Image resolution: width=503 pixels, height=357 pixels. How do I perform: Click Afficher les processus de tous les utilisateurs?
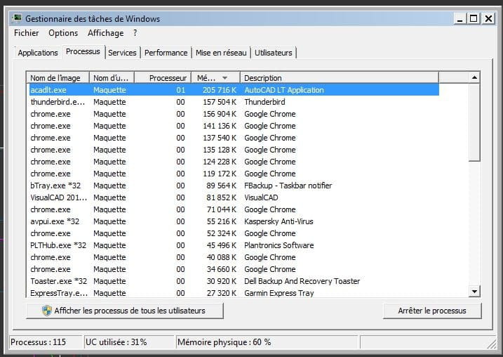(x=124, y=311)
